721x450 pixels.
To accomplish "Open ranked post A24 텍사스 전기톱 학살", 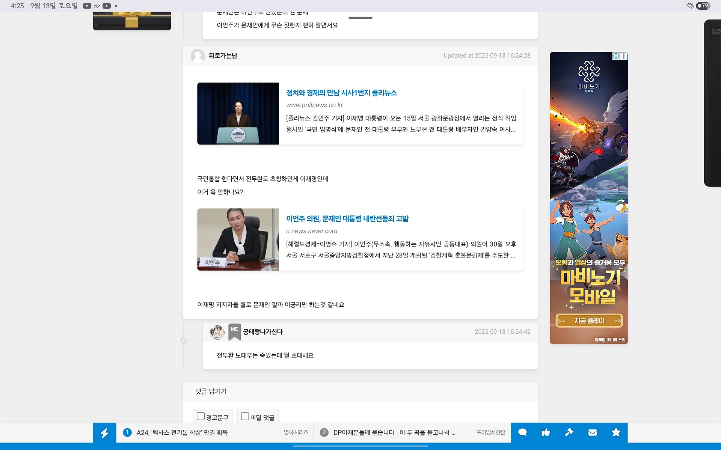I will [x=182, y=432].
